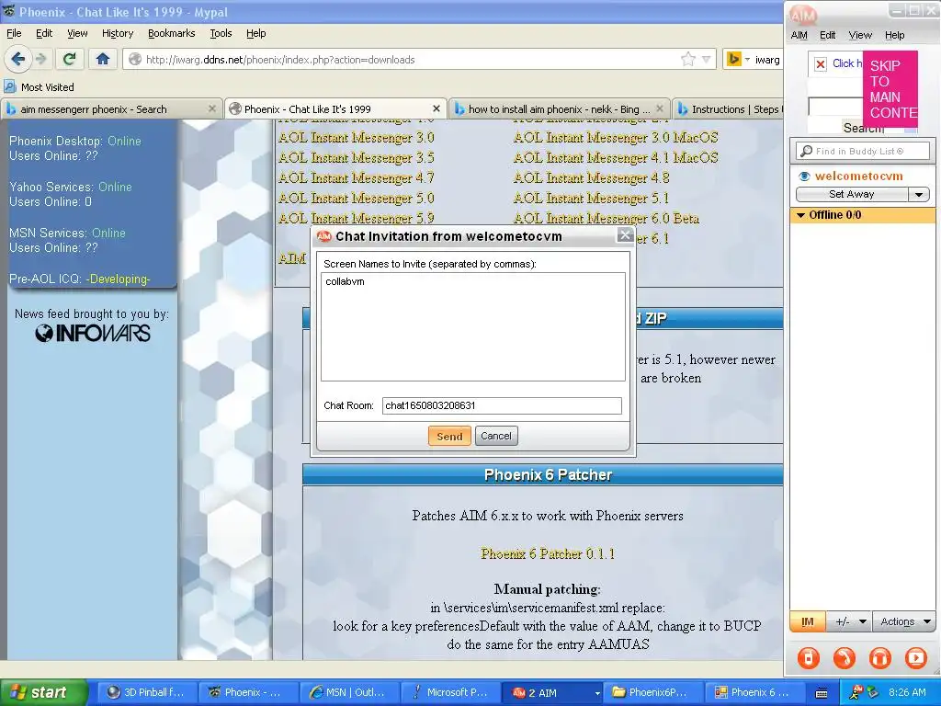Reload the Phoenix page
The height and width of the screenshot is (706, 941).
coord(70,59)
